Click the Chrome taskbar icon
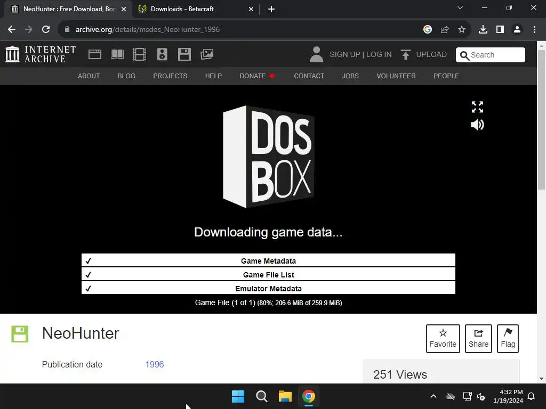Screen dimensions: 546x409 pyautogui.click(x=309, y=396)
